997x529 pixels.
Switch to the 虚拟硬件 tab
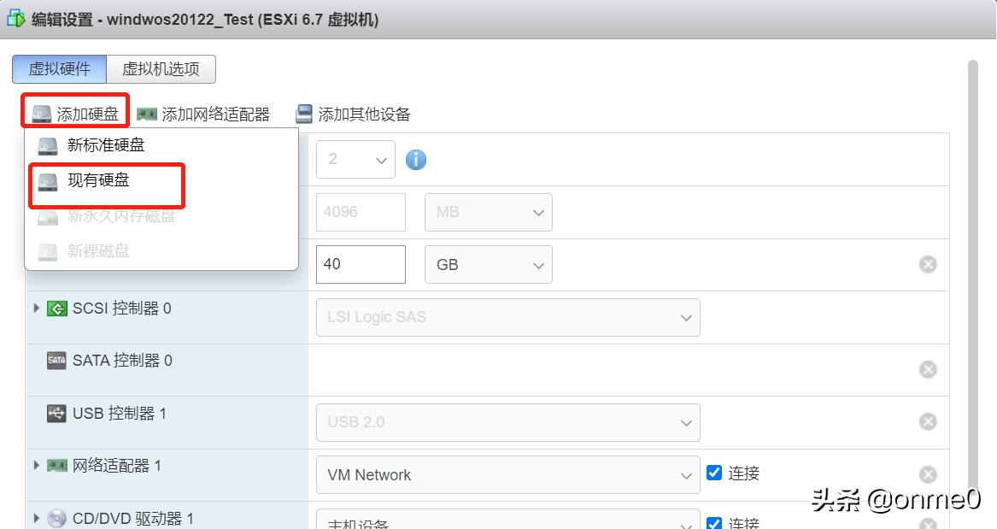[59, 68]
